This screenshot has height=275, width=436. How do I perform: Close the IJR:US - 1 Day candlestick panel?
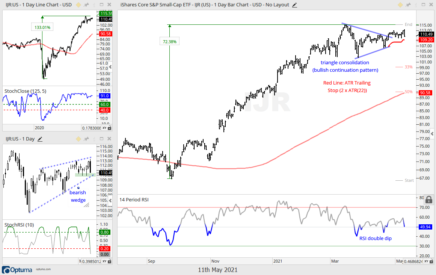tap(109, 139)
